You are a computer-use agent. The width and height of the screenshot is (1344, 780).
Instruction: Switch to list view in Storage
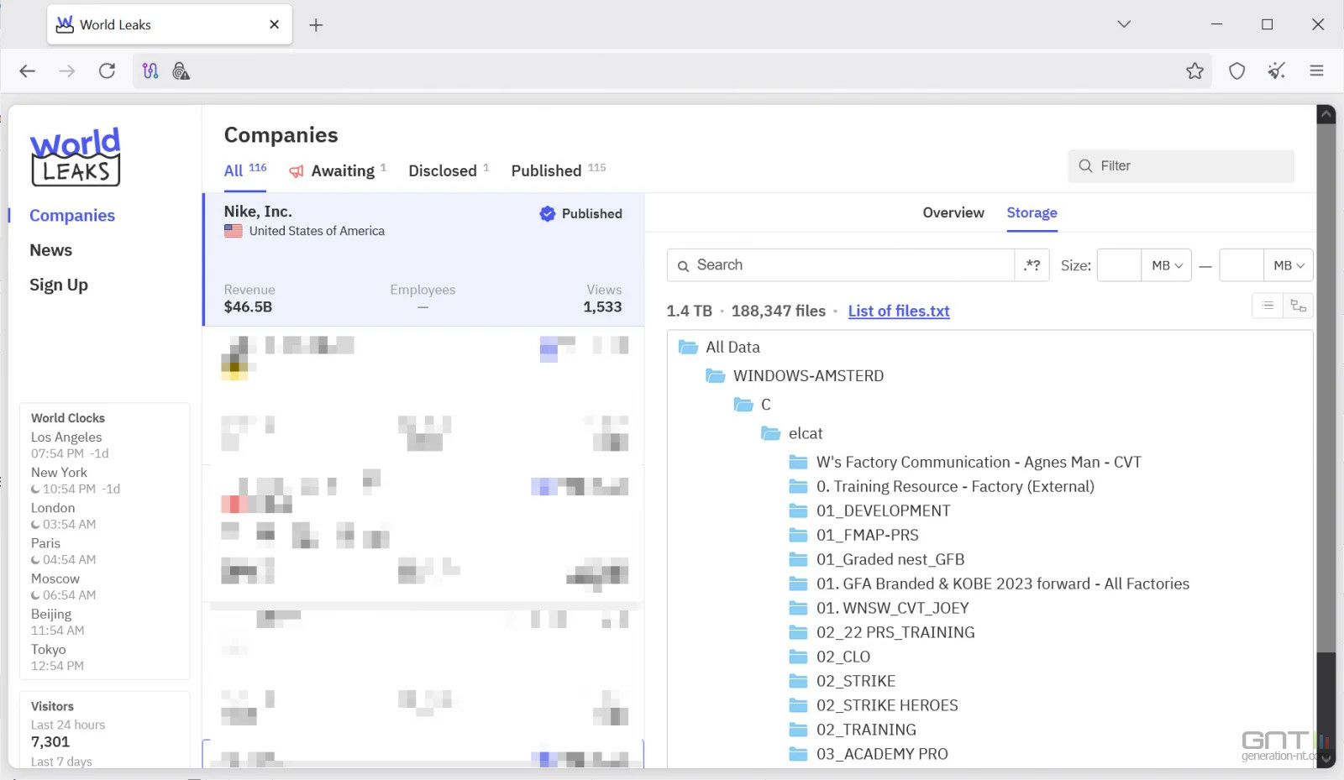(1268, 306)
